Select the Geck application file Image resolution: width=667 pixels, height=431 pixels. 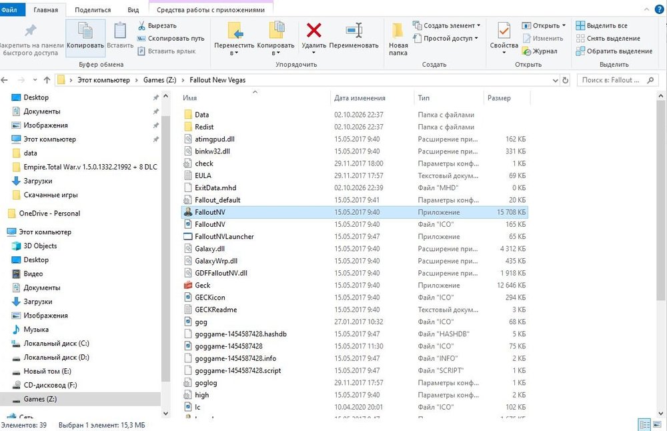203,285
